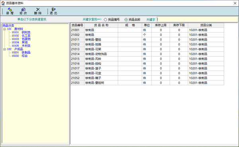Select 10103 包装物 tree item
Screen dimensions: 239x147
pos(21,39)
